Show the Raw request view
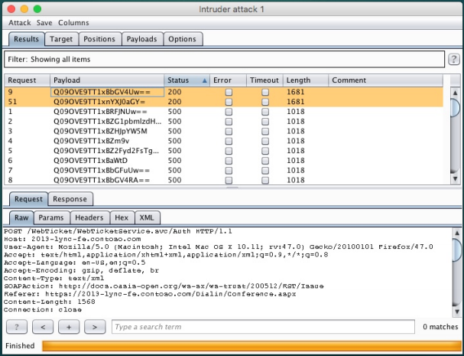 [x=21, y=218]
